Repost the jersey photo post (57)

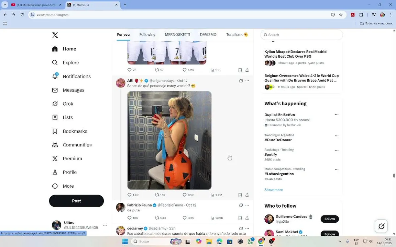(159, 70)
